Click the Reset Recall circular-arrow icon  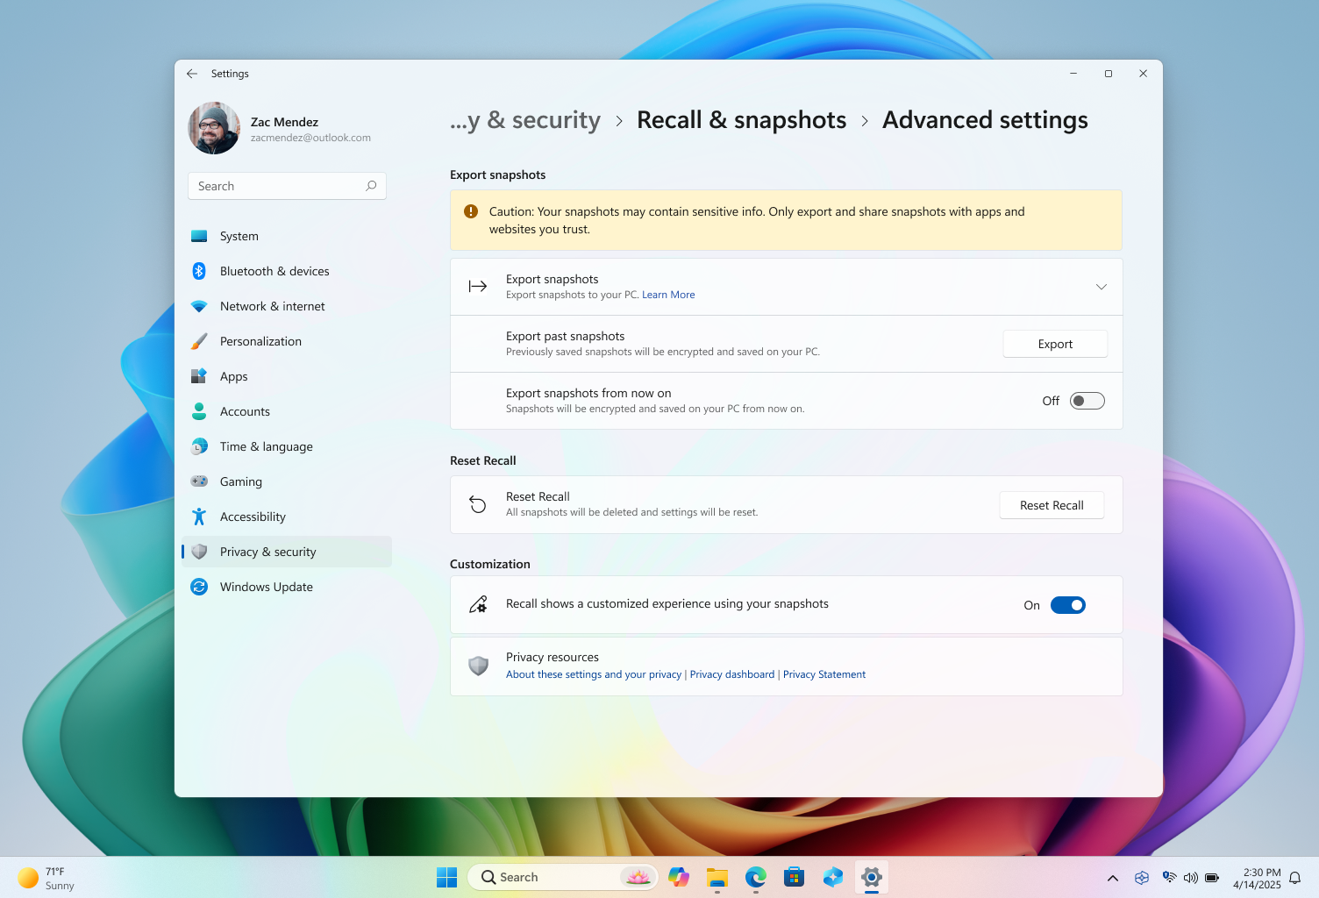[x=477, y=505]
